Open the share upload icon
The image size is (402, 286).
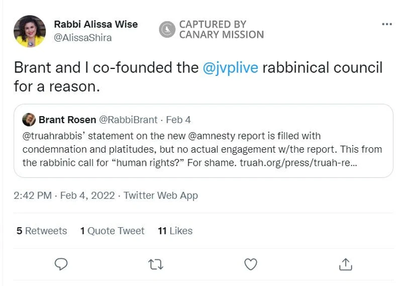[345, 264]
